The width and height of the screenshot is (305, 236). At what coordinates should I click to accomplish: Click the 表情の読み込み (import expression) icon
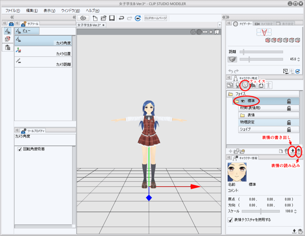pos(299,151)
